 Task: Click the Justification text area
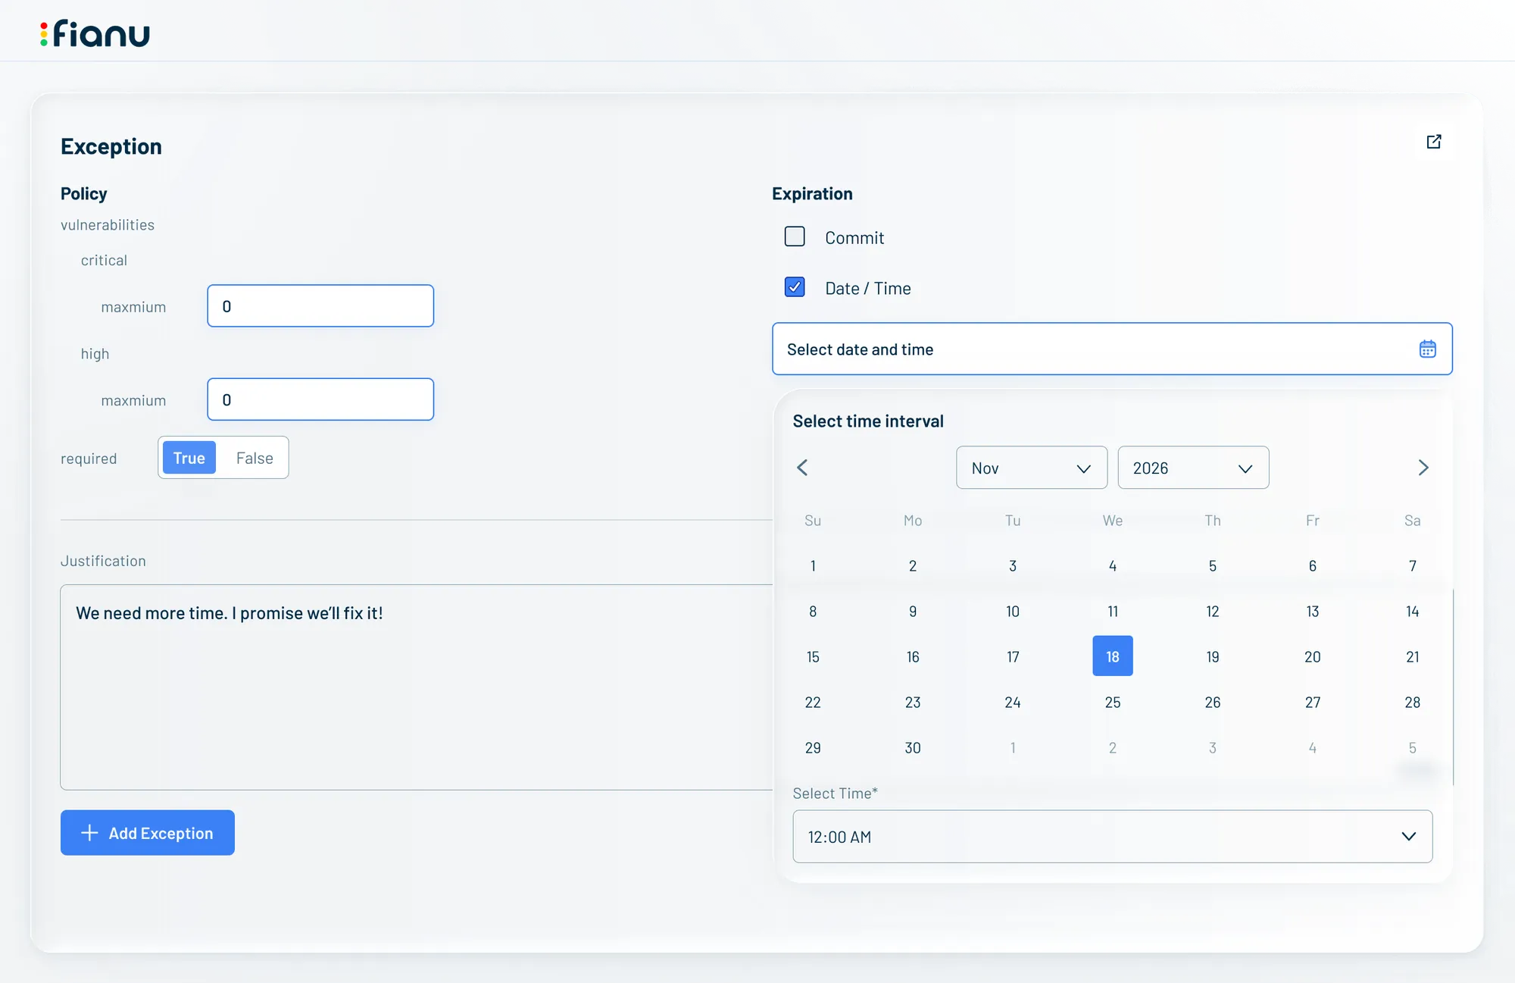click(417, 687)
